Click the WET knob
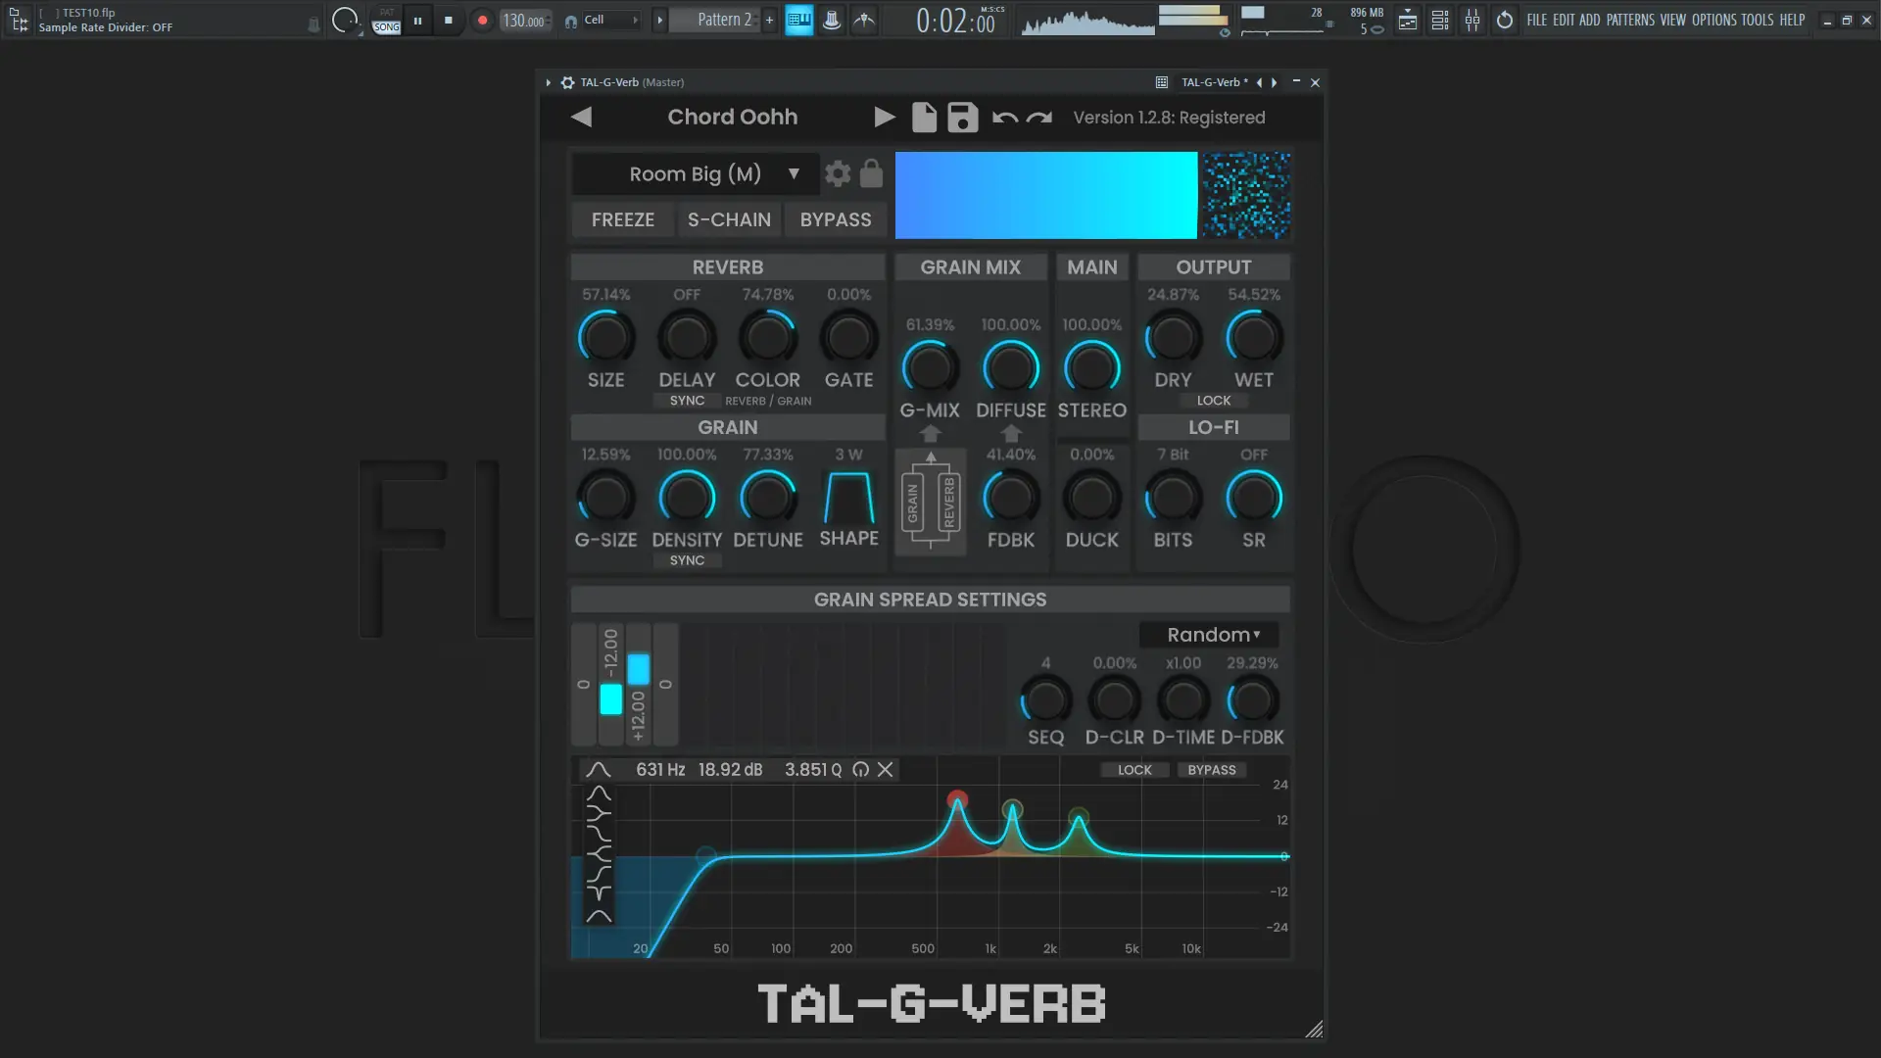 [x=1254, y=338]
